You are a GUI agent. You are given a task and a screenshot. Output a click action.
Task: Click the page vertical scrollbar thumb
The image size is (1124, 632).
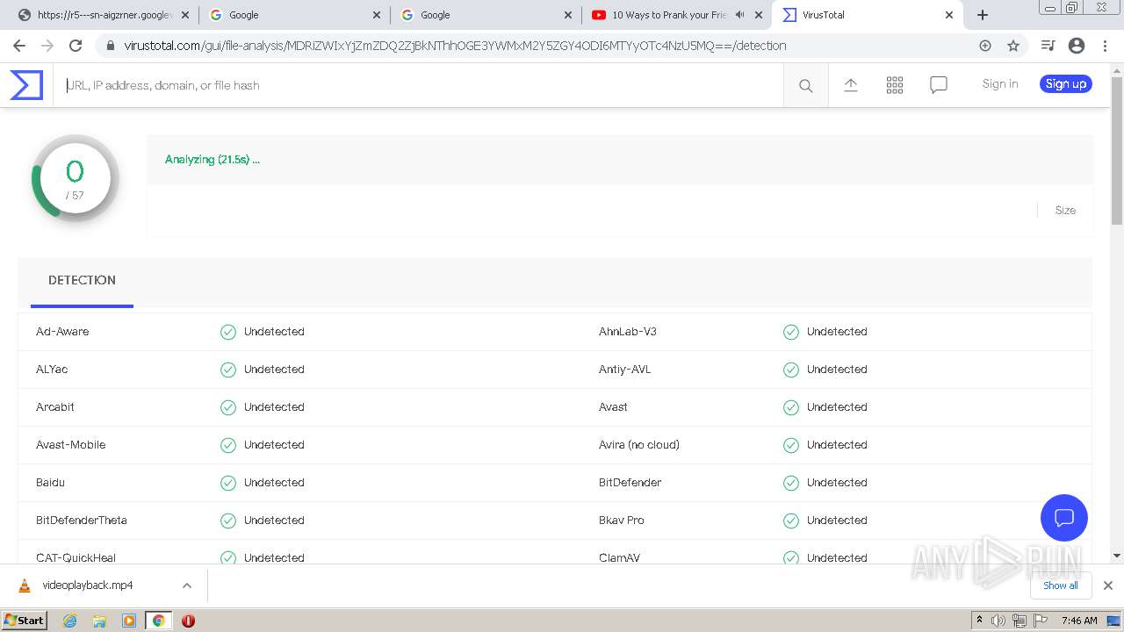coord(1117,149)
